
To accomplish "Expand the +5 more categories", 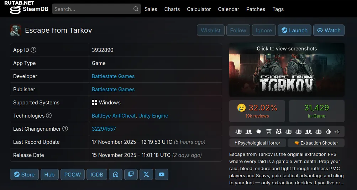I will pos(337,132).
